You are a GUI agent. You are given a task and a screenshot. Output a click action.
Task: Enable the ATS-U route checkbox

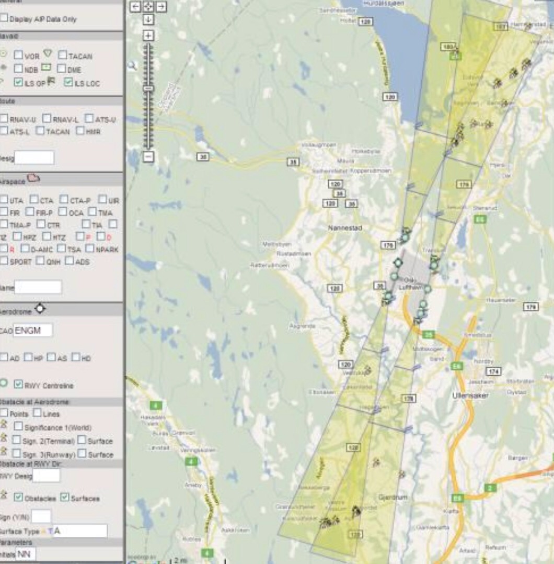click(x=89, y=118)
